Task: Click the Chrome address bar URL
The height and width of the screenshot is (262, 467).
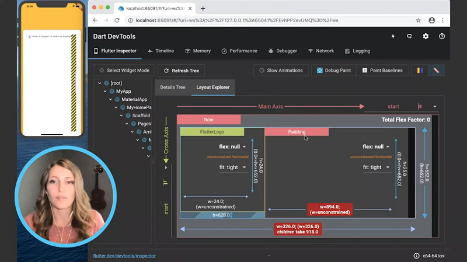Action: (237, 20)
